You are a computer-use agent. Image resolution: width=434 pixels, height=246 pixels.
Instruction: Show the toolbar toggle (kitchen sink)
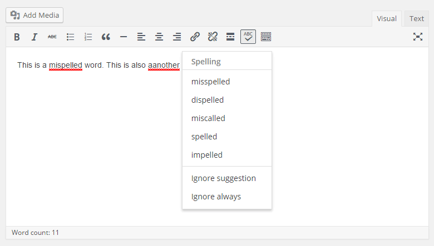point(266,37)
